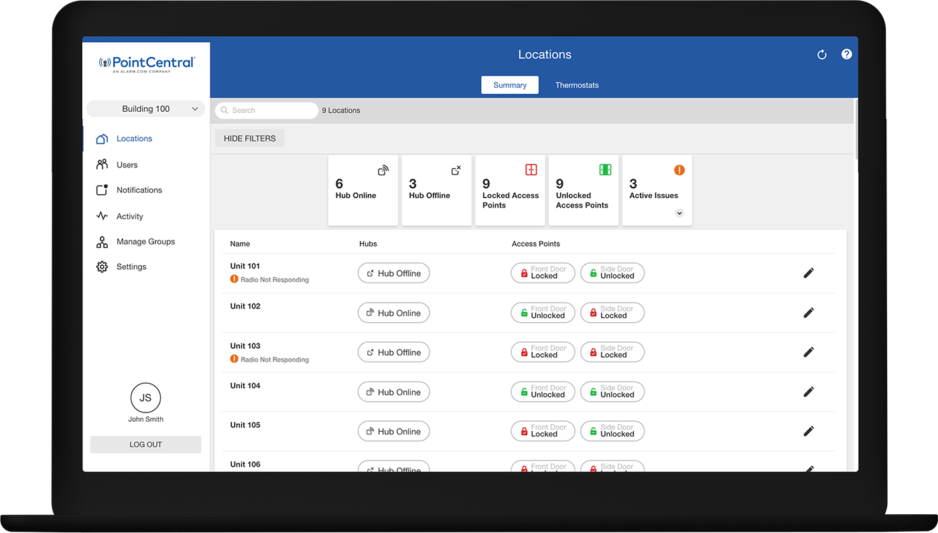Image resolution: width=938 pixels, height=533 pixels.
Task: Toggle Unit 101 Side Door Unlocked
Action: 612,273
